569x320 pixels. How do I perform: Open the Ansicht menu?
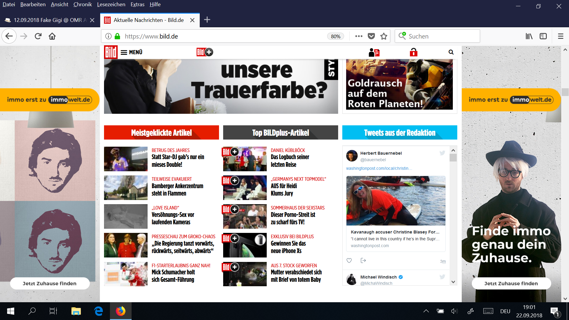[59, 4]
